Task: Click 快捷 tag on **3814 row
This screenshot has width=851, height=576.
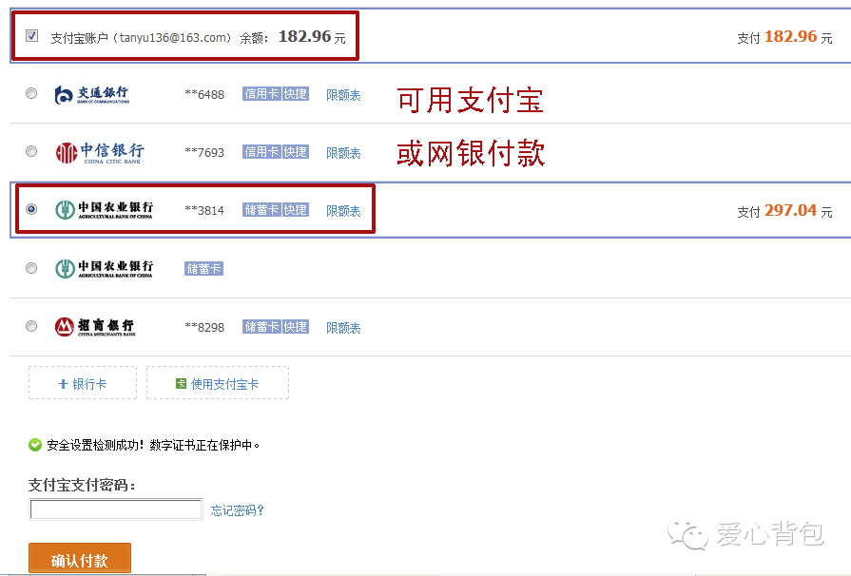Action: [296, 210]
